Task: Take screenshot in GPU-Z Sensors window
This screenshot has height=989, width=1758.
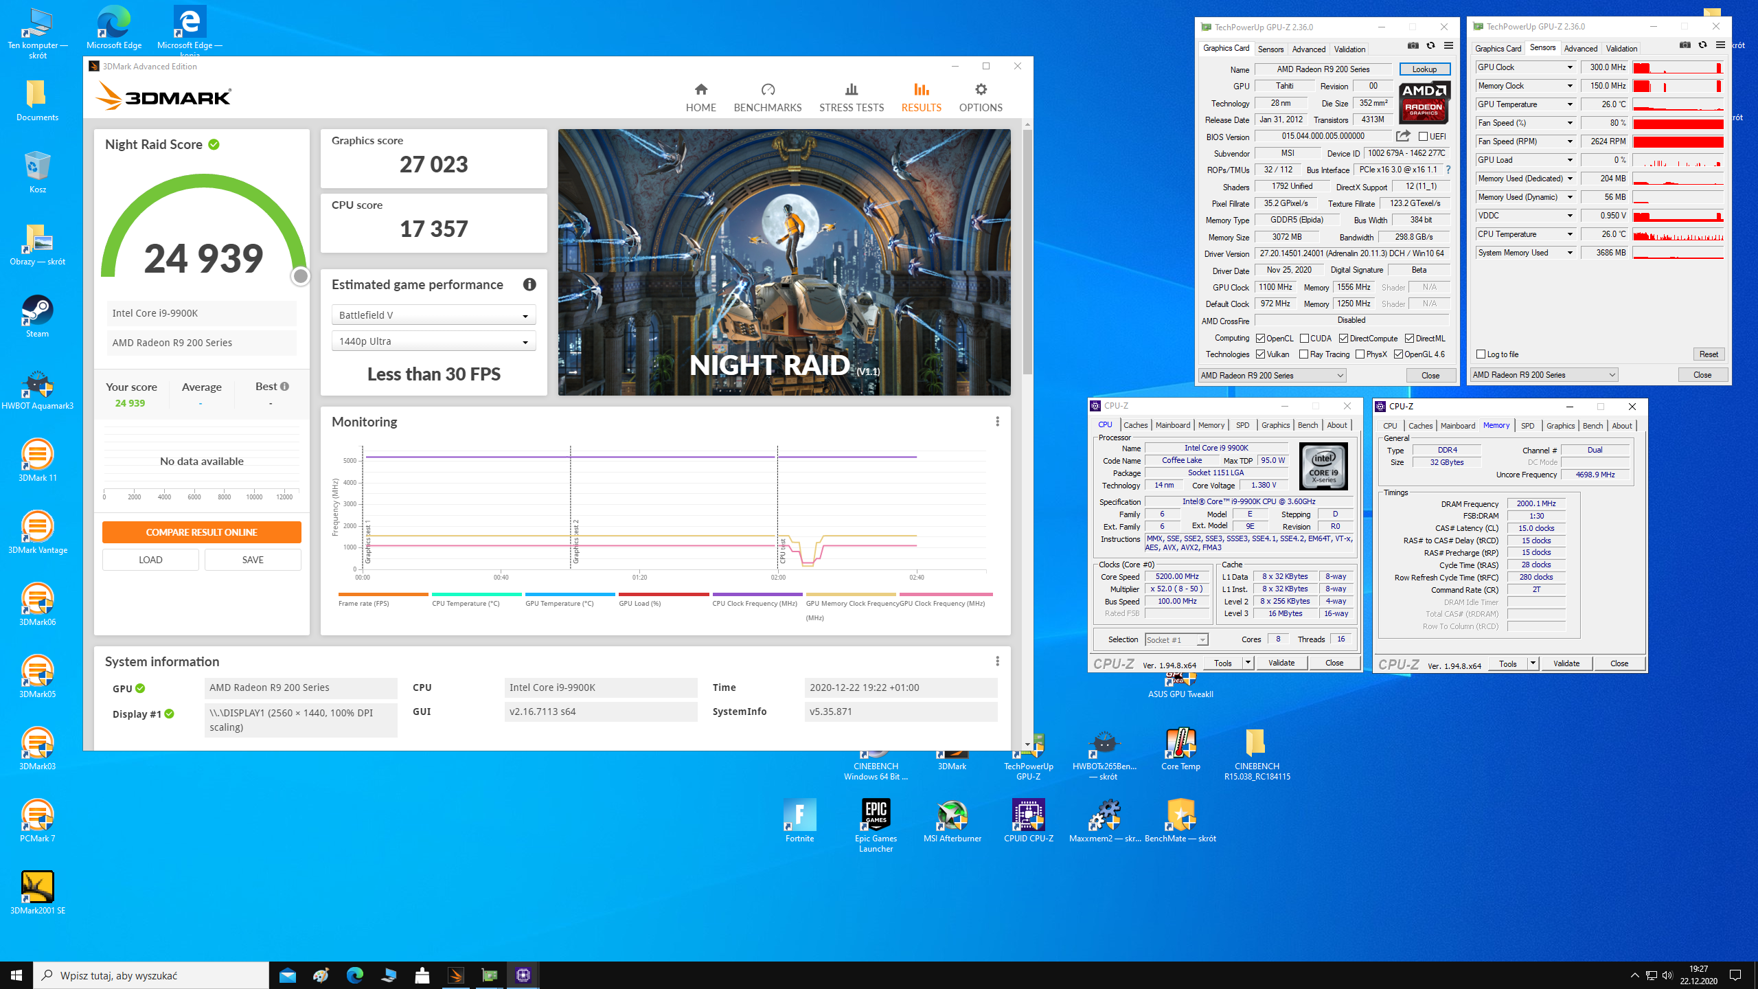Action: tap(1685, 45)
